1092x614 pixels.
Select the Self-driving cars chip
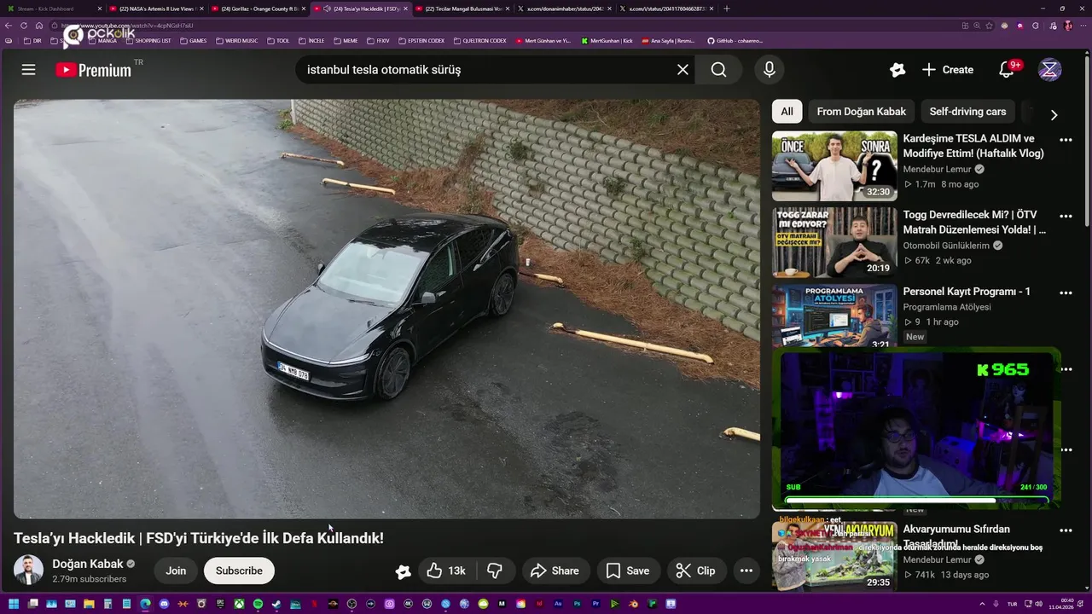(967, 112)
